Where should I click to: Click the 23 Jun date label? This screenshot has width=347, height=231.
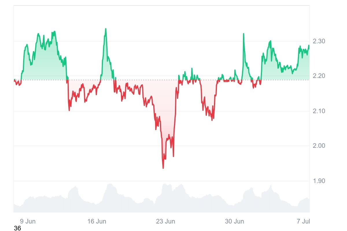165,221
